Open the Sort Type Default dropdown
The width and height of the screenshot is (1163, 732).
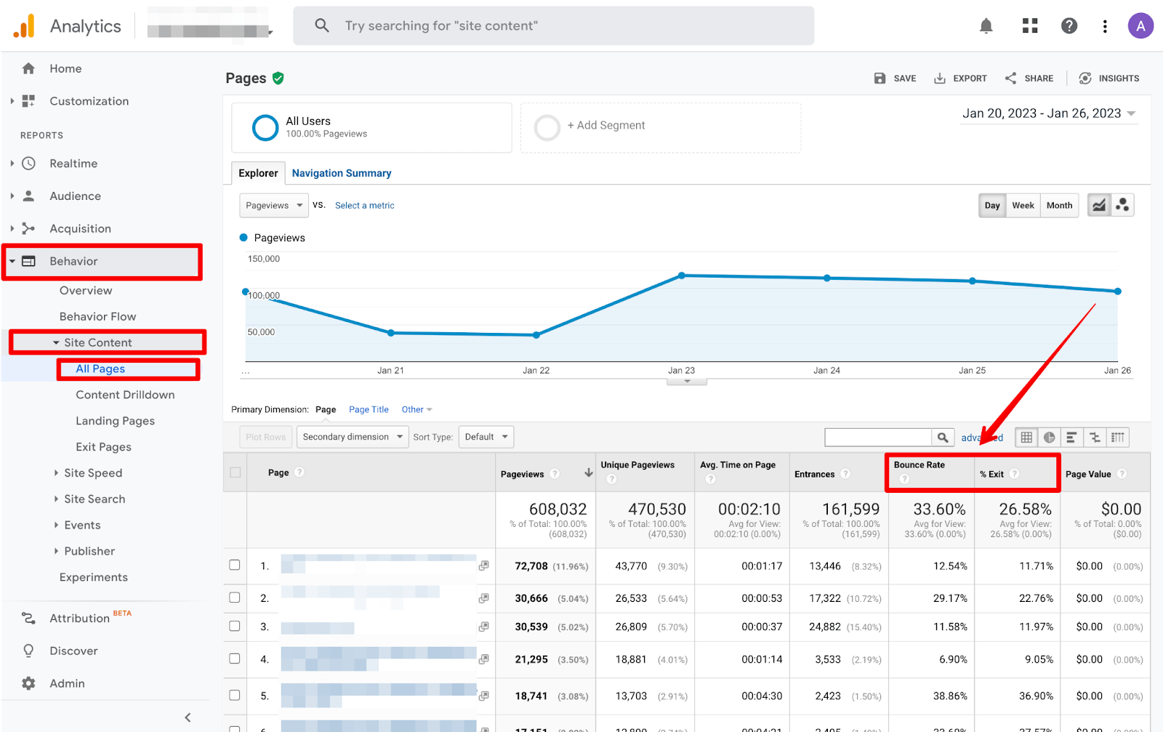point(486,436)
